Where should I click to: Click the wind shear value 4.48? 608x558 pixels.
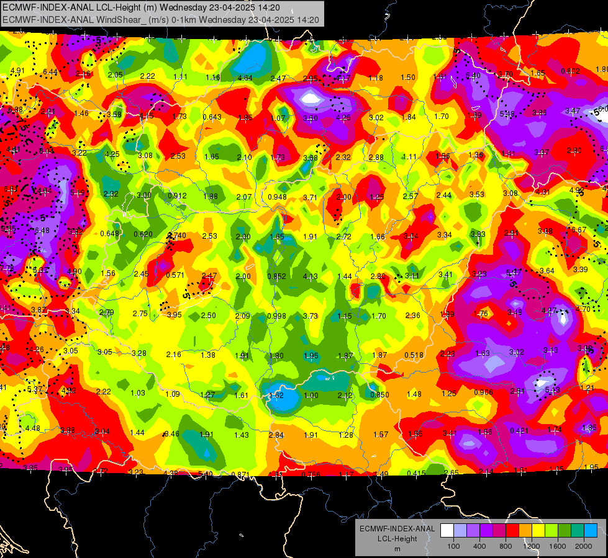pyautogui.click(x=32, y=428)
